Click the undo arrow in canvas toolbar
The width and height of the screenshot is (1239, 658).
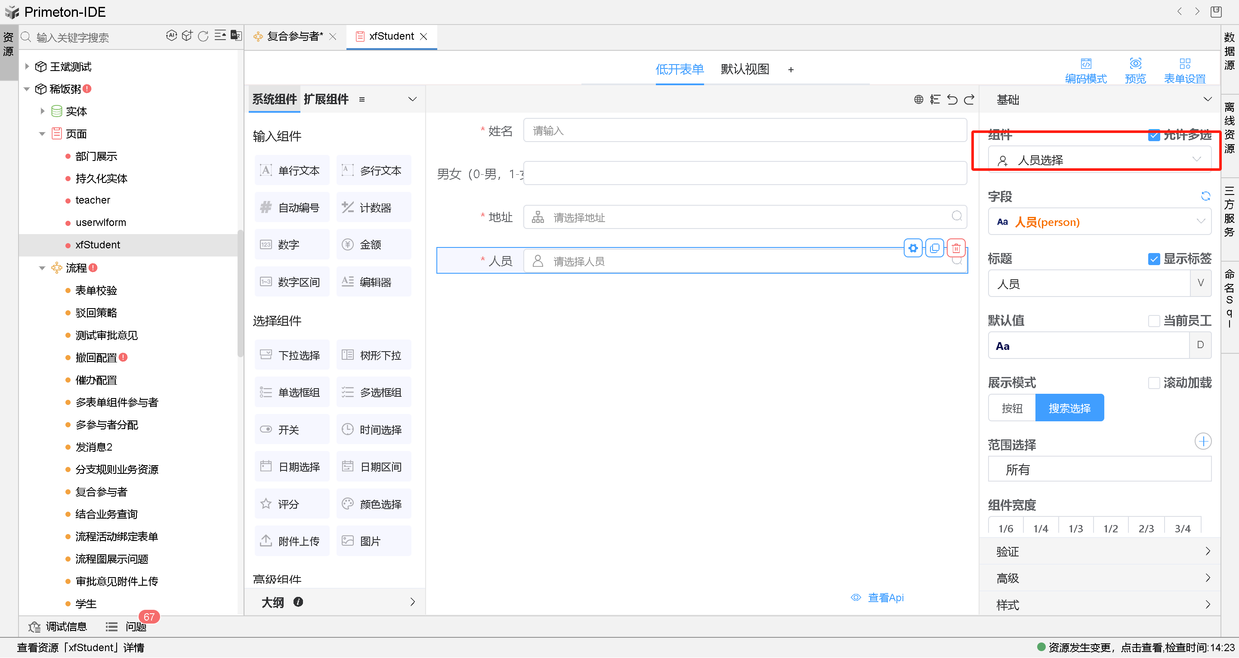click(x=952, y=99)
